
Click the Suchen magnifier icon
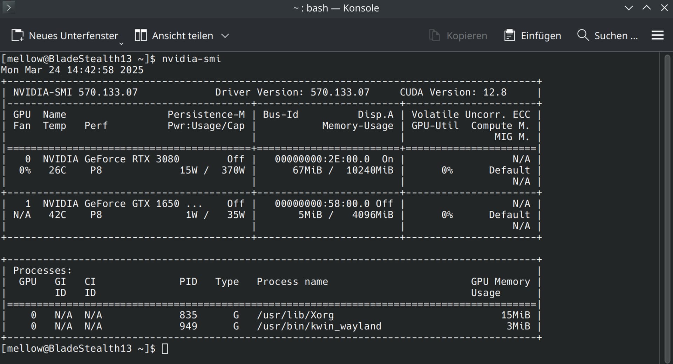coord(583,35)
